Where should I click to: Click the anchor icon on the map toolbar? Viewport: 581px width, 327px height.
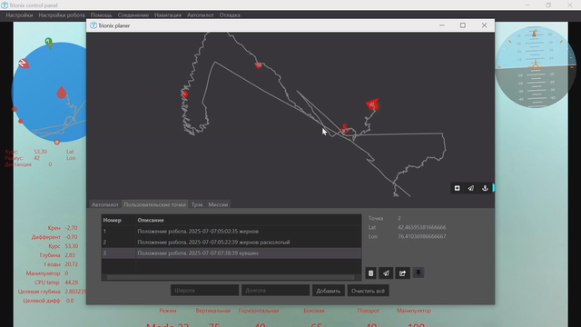pyautogui.click(x=485, y=188)
